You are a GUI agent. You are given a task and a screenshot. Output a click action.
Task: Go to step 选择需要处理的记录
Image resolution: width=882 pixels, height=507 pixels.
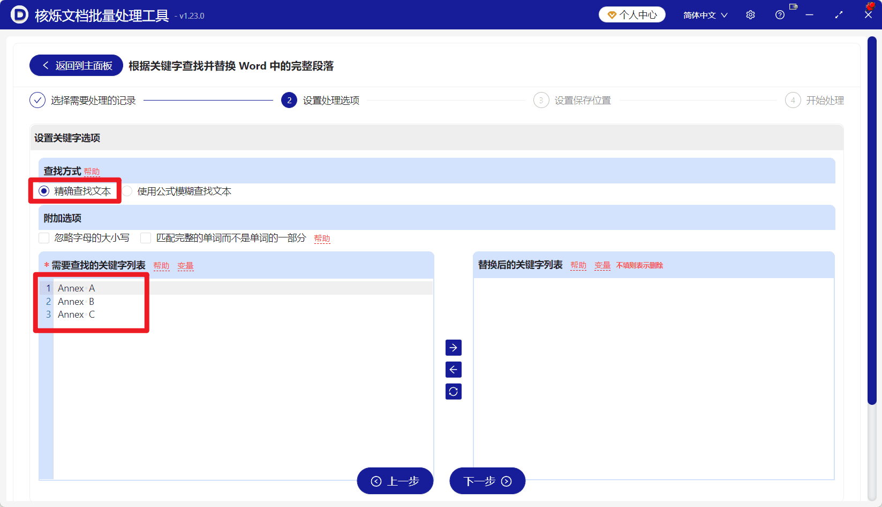pyautogui.click(x=82, y=100)
